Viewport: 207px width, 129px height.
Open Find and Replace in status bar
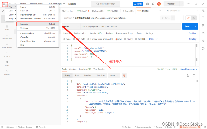[x=24, y=127]
